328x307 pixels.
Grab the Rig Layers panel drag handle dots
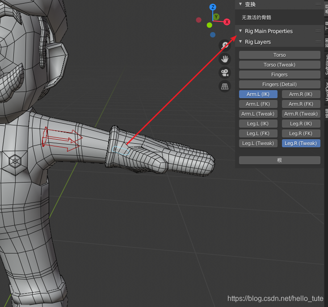click(x=318, y=42)
